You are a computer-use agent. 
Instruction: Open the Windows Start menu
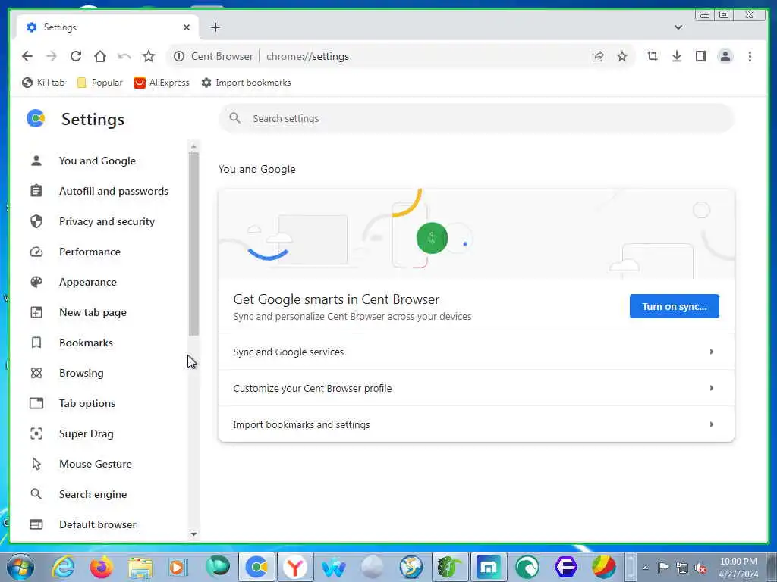tap(20, 567)
